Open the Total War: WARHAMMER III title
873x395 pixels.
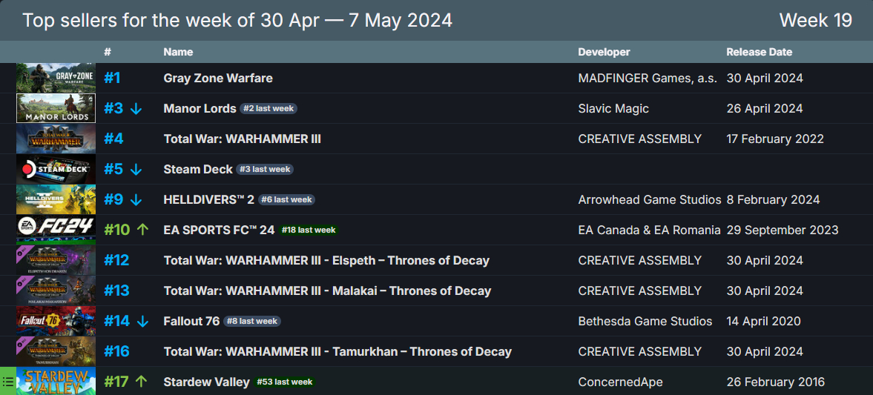243,139
